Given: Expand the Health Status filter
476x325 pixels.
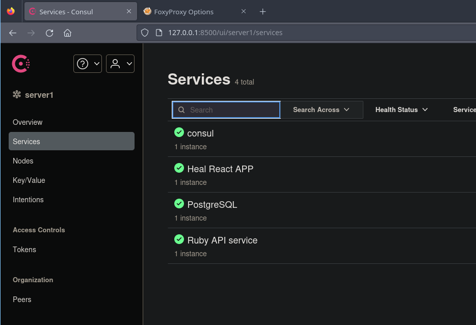Looking at the screenshot, I should pos(401,110).
